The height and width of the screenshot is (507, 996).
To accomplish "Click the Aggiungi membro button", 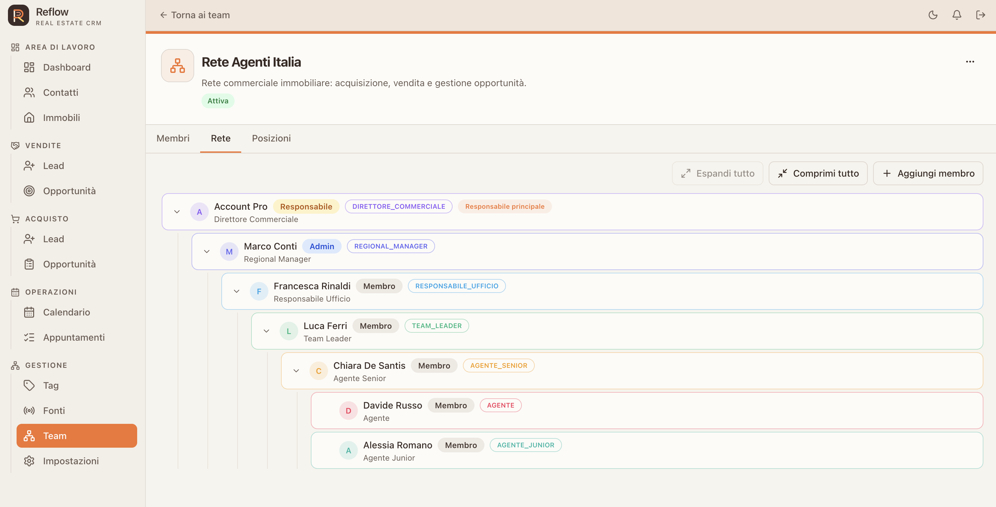I will (x=928, y=173).
